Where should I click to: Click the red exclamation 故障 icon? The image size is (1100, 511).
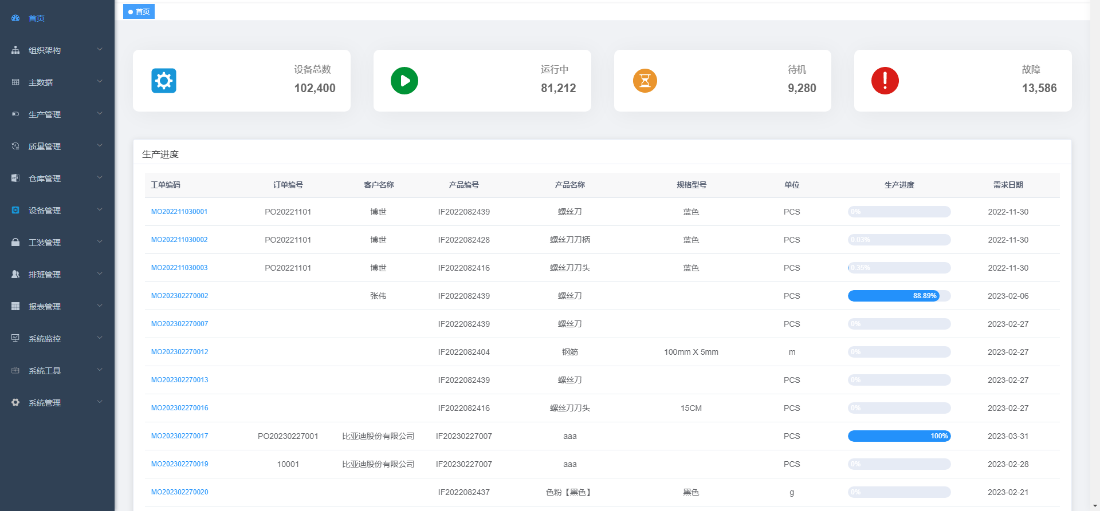(885, 81)
